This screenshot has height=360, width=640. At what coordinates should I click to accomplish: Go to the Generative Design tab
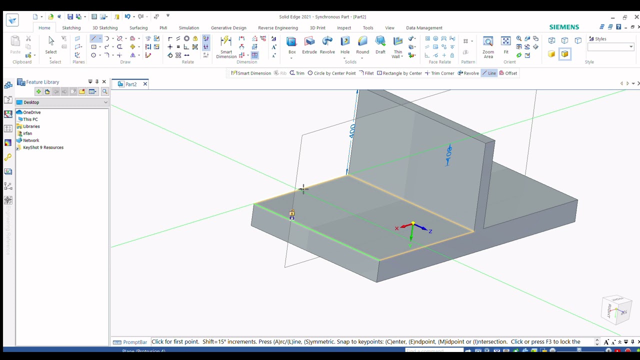228,28
